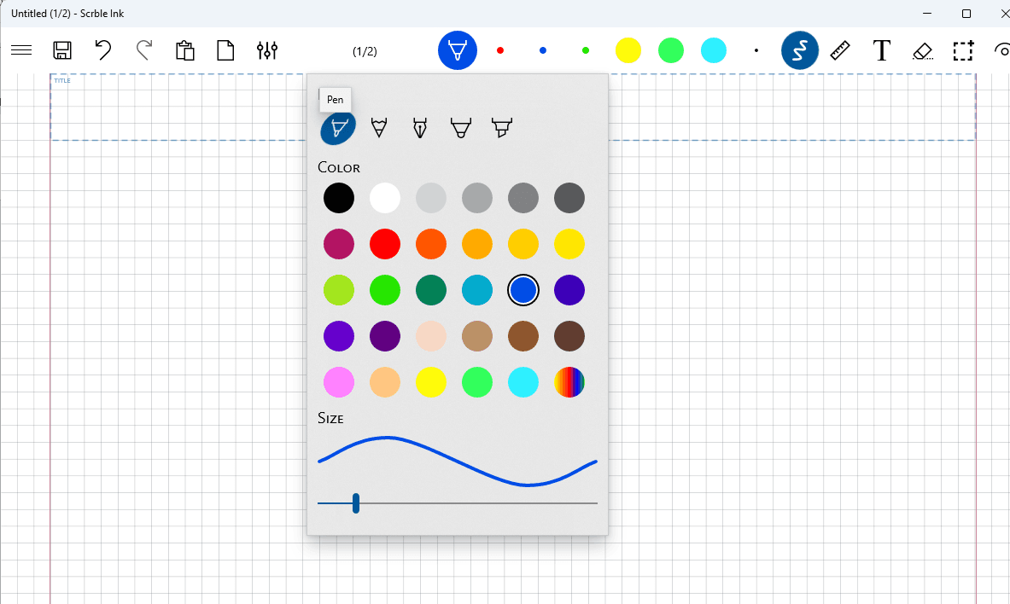Click the clipboard paste icon
Viewport: 1010px width, 604px height.
184,50
